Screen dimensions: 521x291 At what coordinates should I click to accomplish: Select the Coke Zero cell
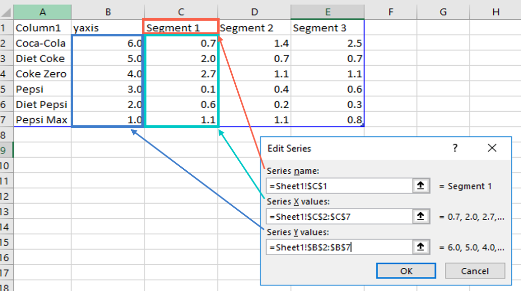click(42, 74)
